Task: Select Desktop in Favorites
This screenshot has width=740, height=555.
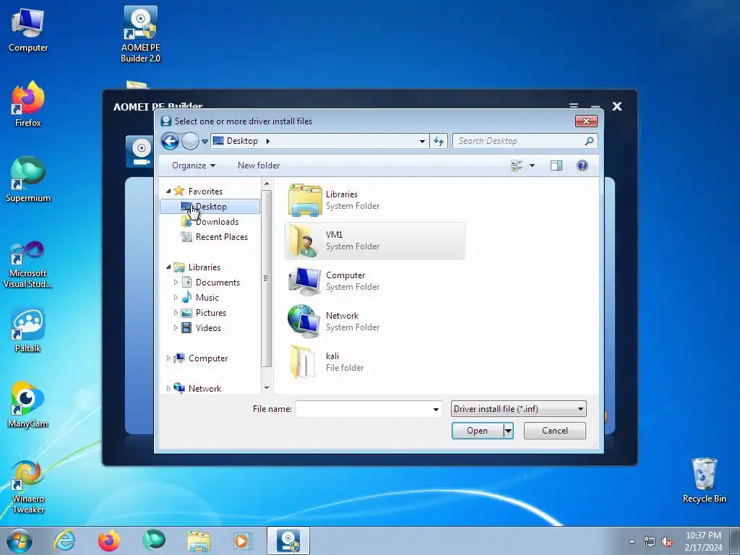Action: pyautogui.click(x=210, y=206)
